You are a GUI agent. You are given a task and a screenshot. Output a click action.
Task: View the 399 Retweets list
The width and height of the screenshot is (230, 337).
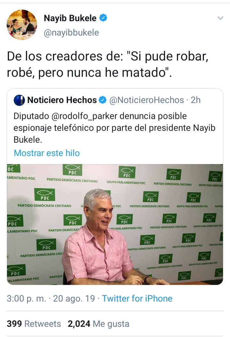pos(34,324)
